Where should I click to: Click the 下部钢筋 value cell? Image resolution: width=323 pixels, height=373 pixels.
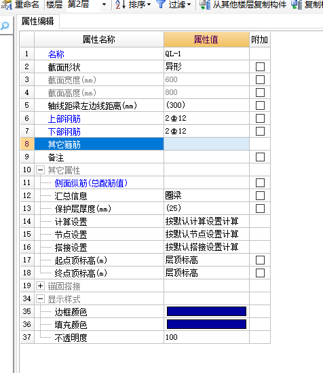(x=206, y=131)
